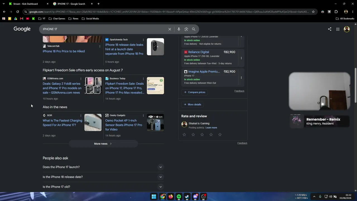
Task: Open Osmo Pocket 4P Geeky Gadgets article
Action: tap(124, 125)
